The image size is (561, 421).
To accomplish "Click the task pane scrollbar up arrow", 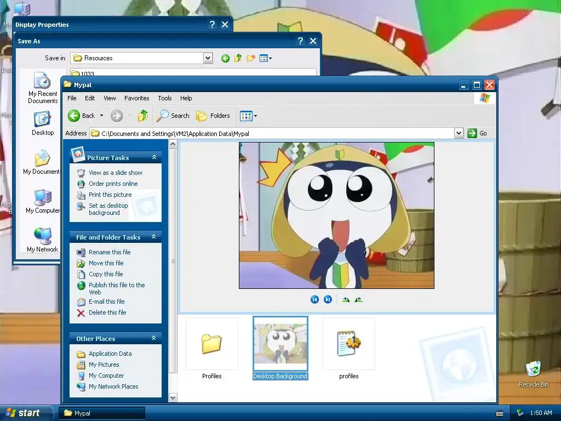I will (173, 144).
